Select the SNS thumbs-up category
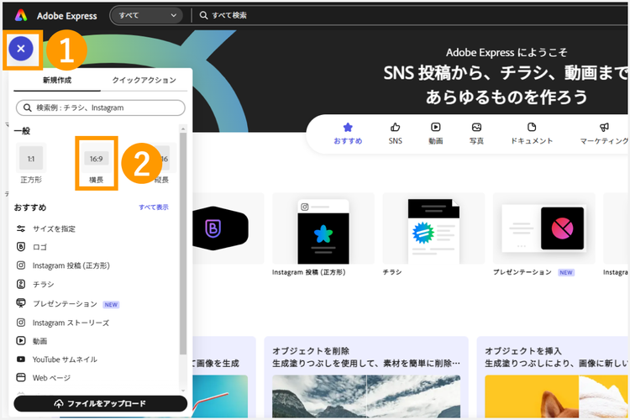 coord(396,134)
